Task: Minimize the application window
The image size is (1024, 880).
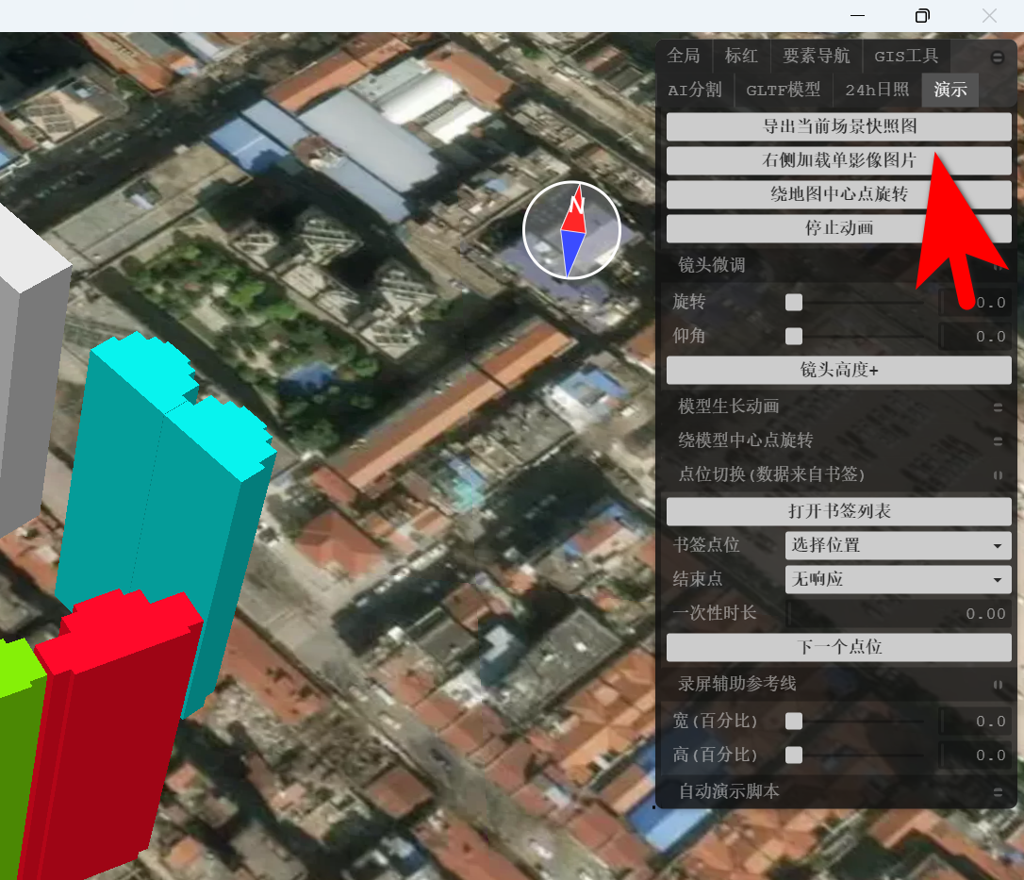Action: coord(857,16)
